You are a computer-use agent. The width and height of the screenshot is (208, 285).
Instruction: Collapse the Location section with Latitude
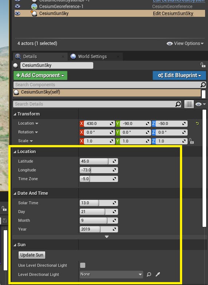tap(15, 152)
